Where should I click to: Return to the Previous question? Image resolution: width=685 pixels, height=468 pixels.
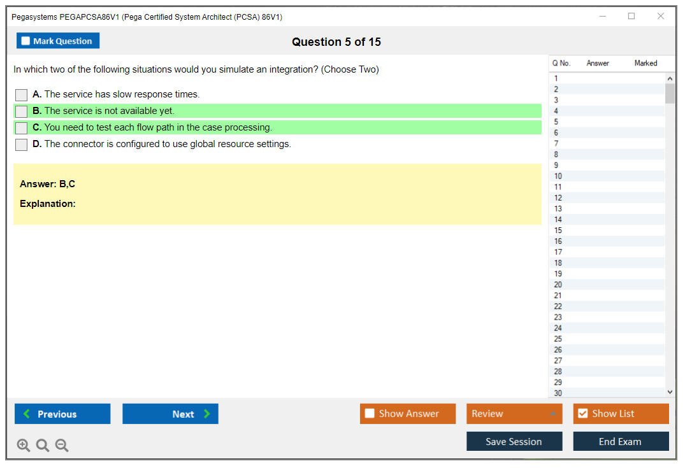[x=62, y=414]
